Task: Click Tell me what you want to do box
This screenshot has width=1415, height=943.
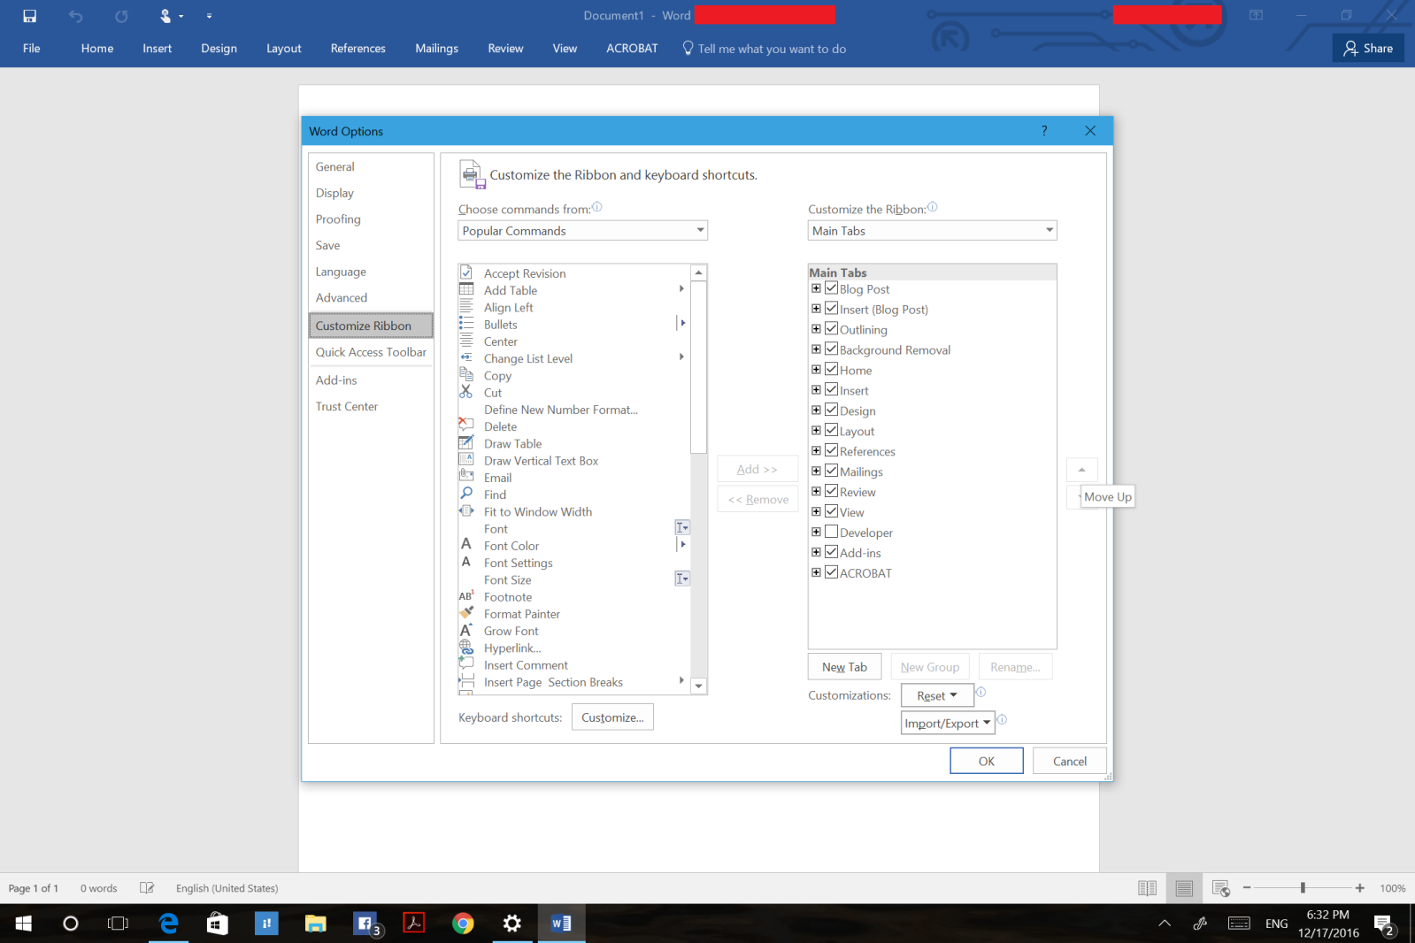Action: 764,49
